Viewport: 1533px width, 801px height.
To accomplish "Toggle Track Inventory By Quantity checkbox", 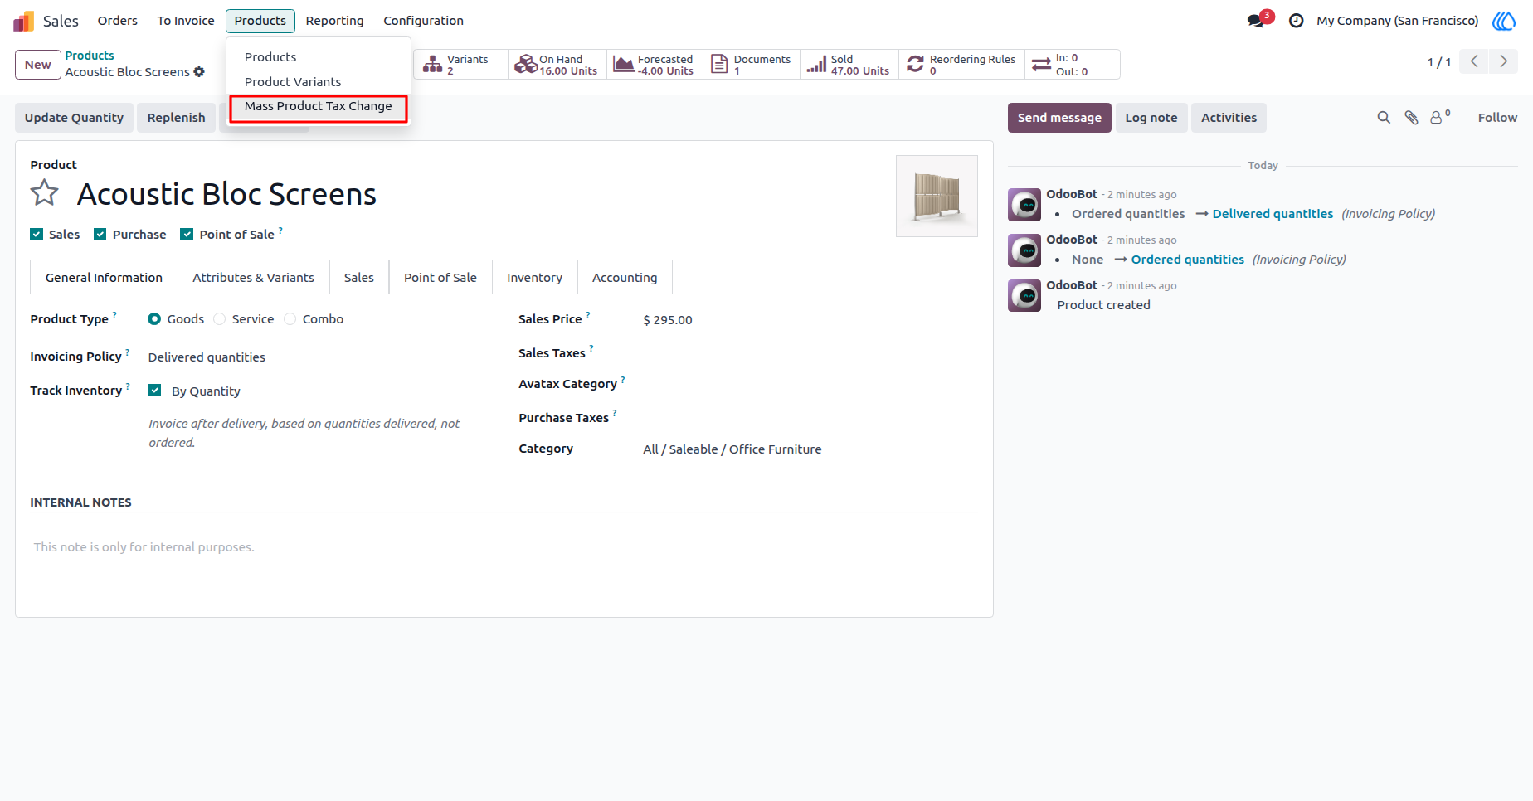I will pos(154,391).
